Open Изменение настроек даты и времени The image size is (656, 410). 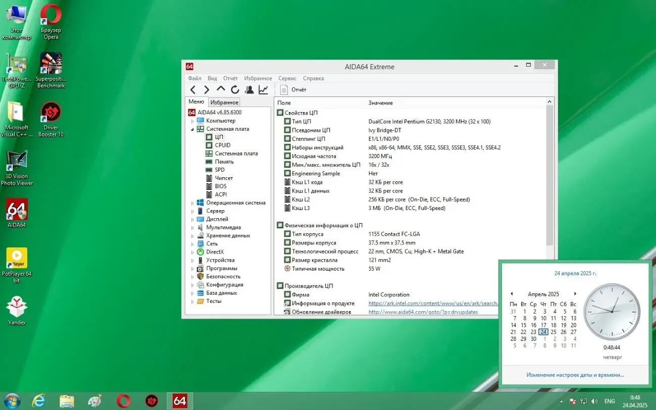575,375
